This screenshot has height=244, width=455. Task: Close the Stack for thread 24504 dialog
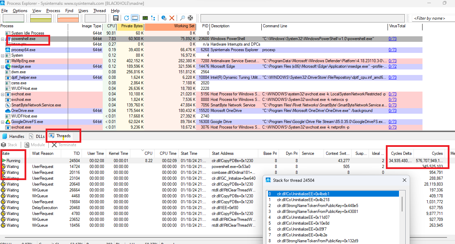click(x=405, y=180)
